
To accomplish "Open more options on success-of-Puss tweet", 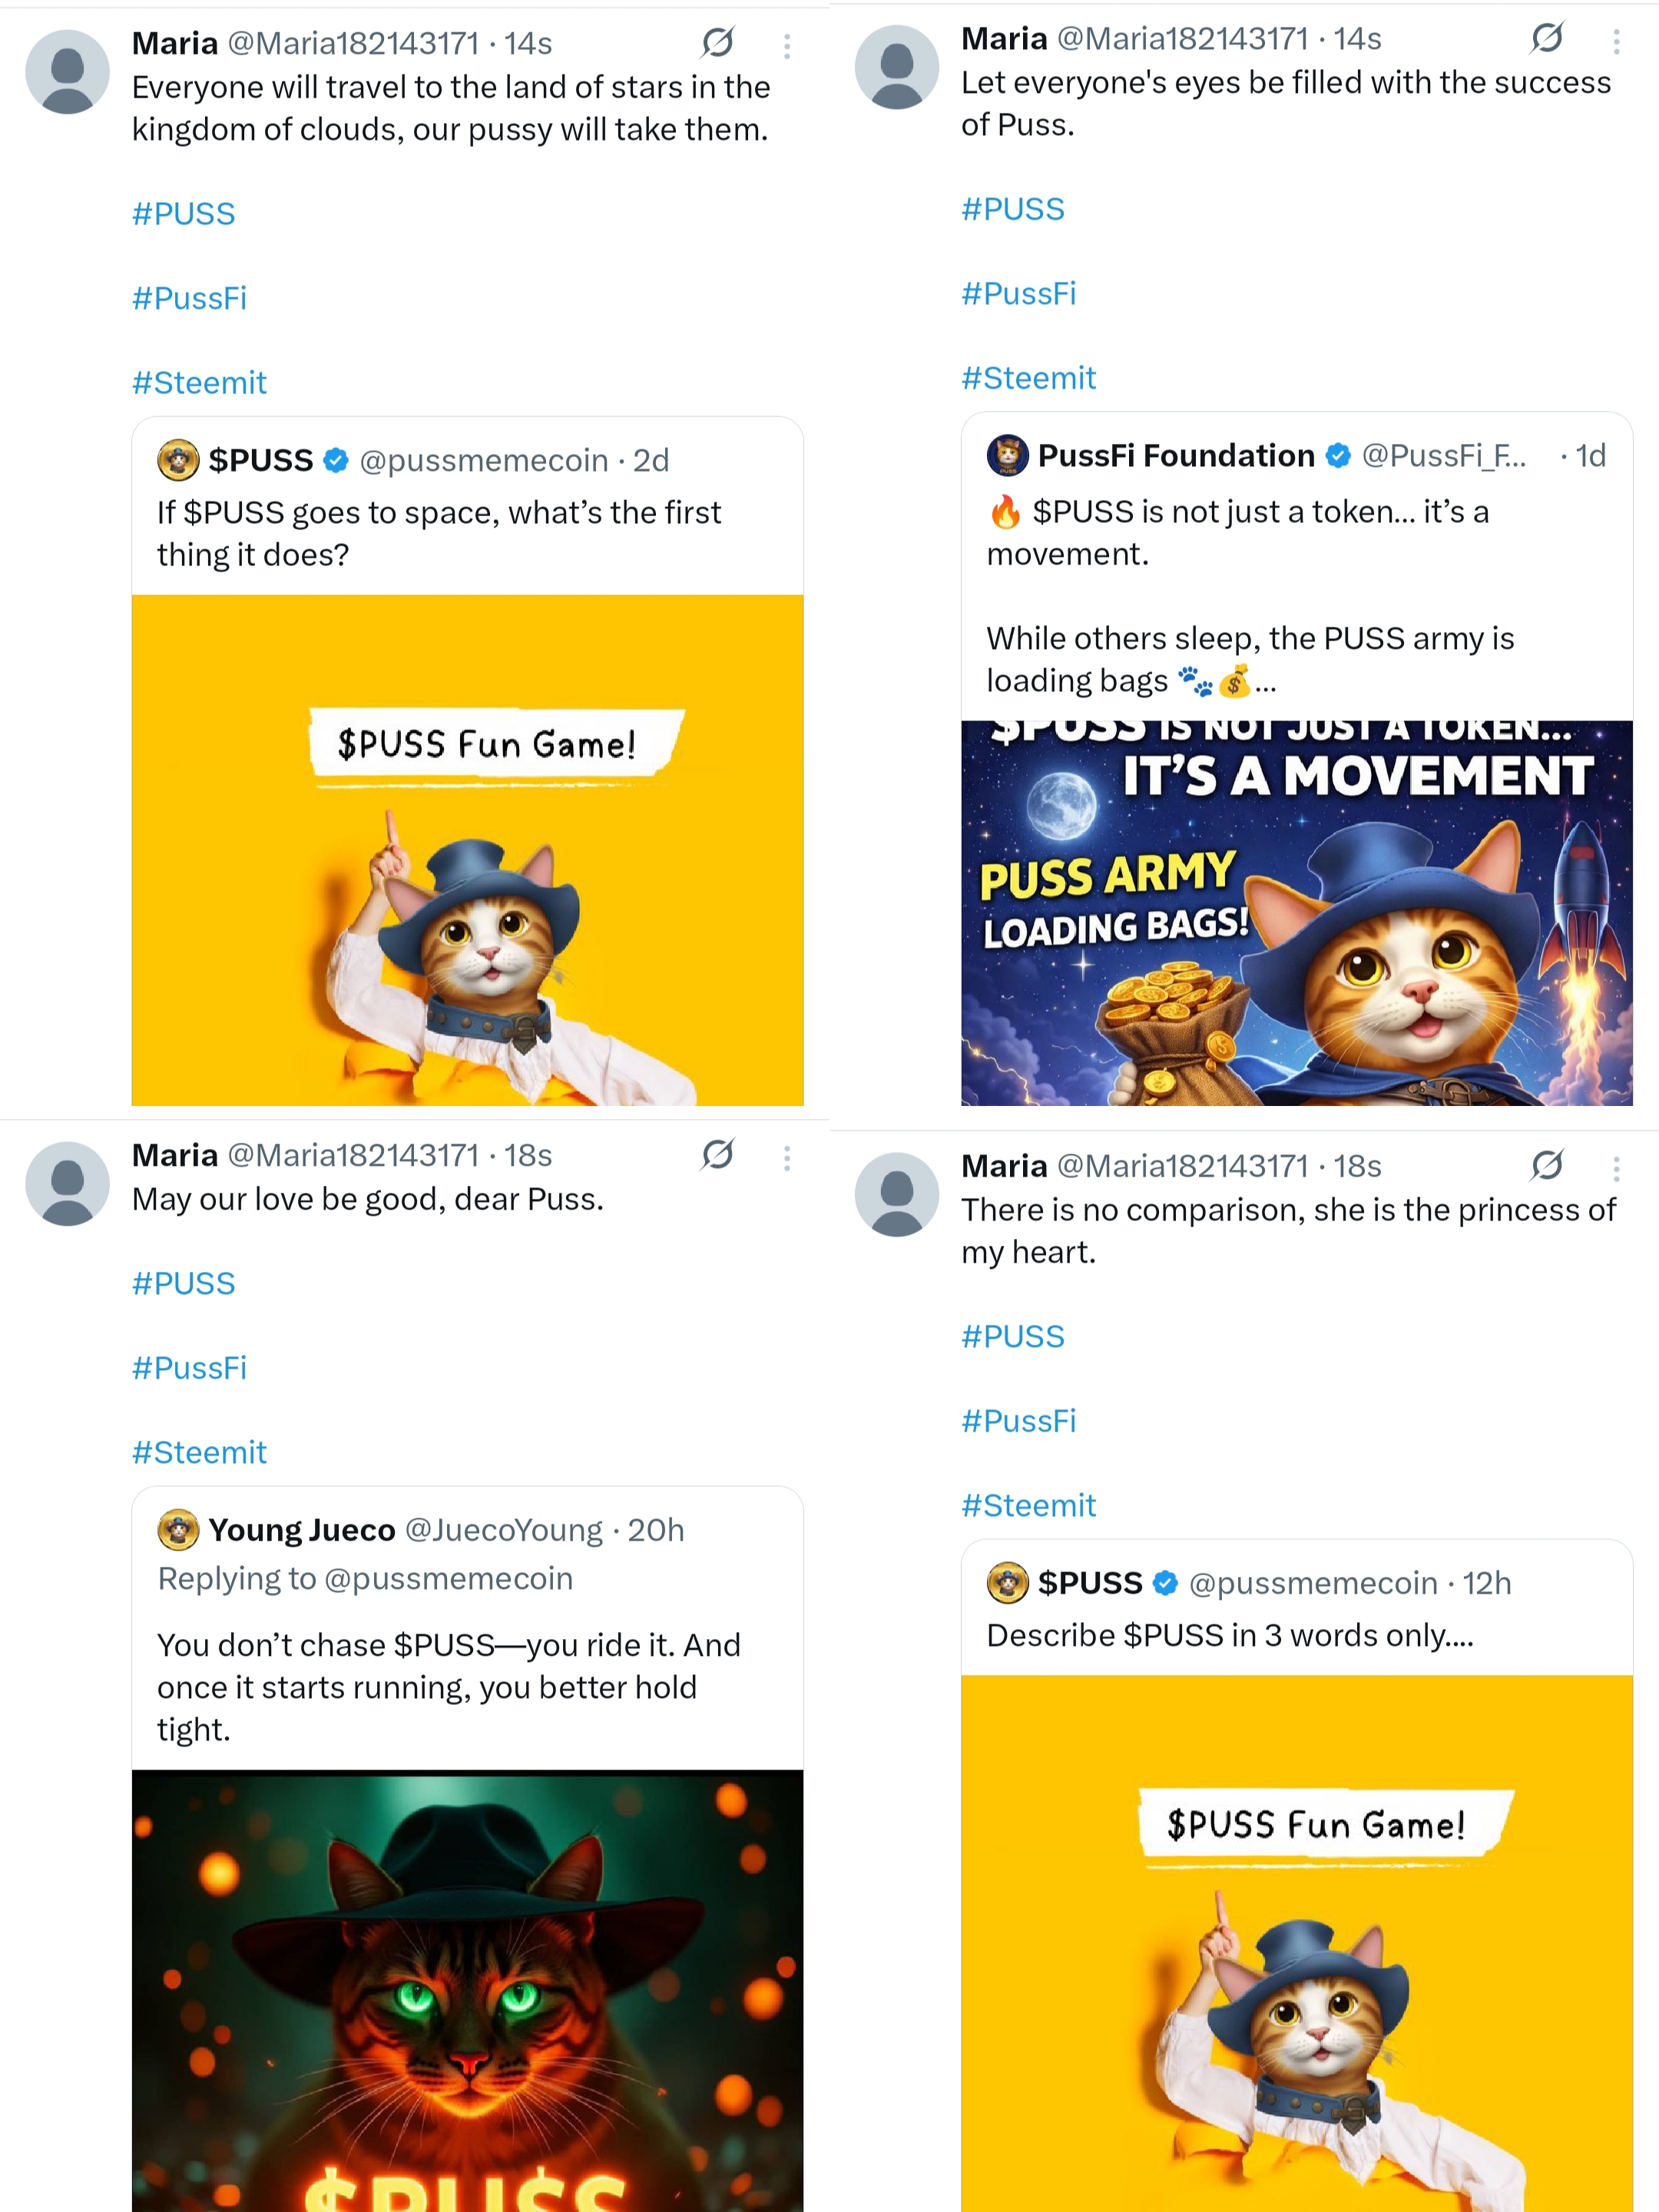I will pyautogui.click(x=1616, y=41).
